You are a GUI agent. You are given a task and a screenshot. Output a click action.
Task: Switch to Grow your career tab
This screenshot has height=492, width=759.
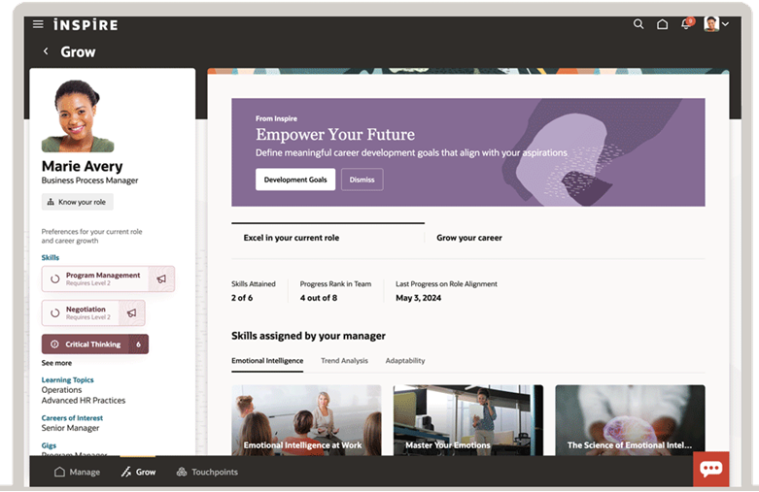point(469,238)
